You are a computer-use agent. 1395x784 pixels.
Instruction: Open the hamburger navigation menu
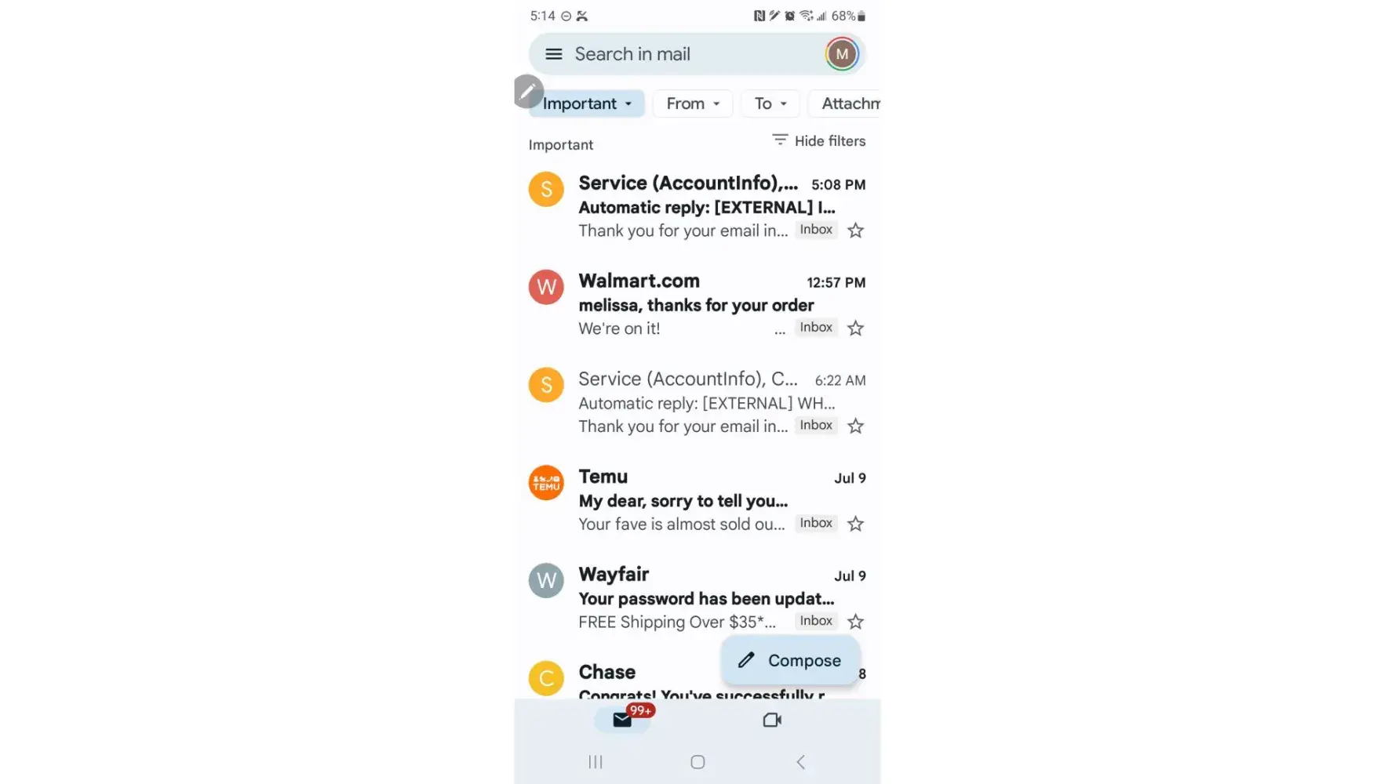pyautogui.click(x=553, y=54)
